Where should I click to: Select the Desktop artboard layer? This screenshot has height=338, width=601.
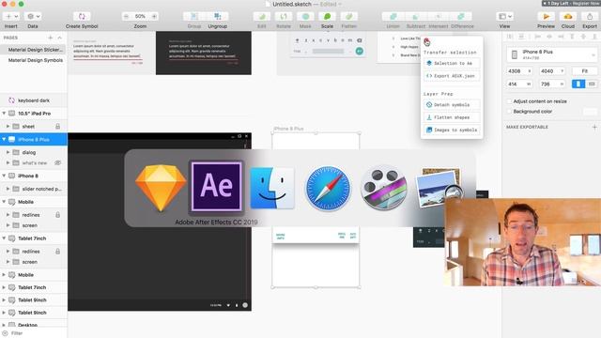coord(34,325)
